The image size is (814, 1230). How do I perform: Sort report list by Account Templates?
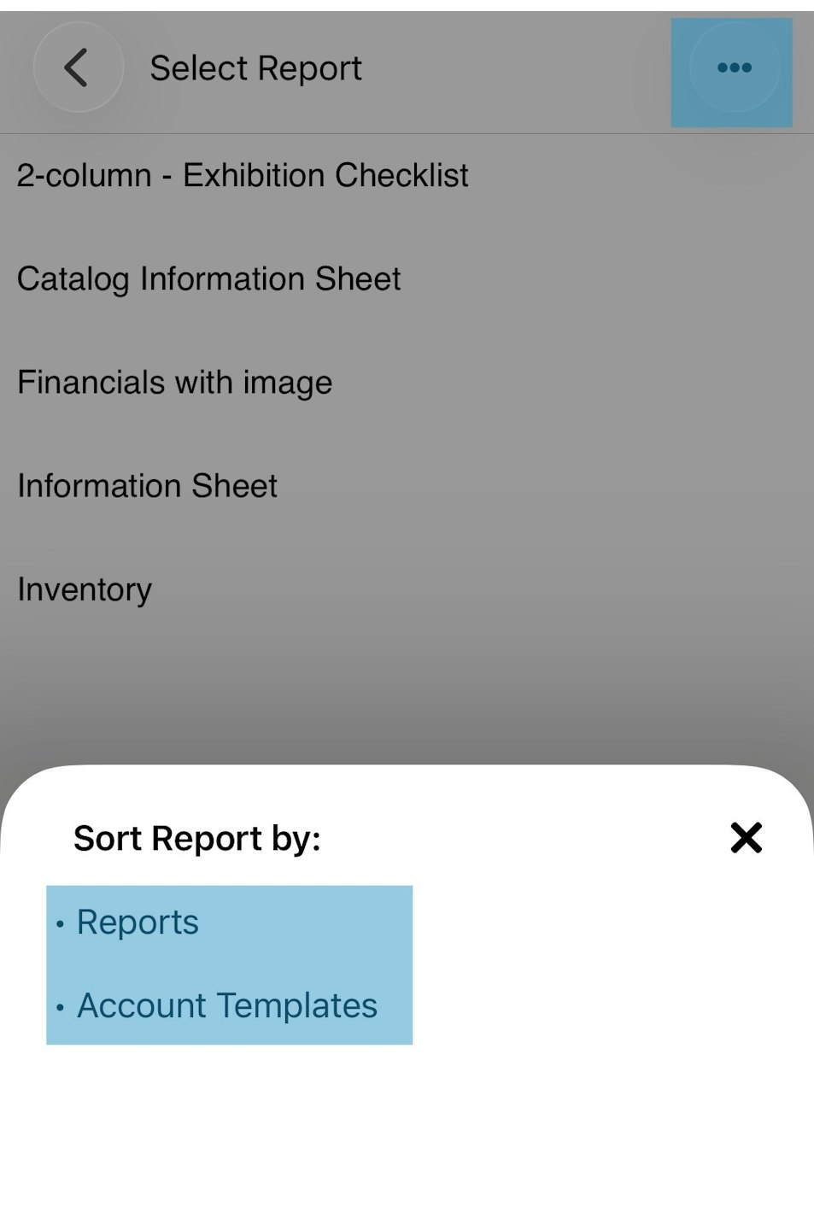click(x=227, y=1006)
